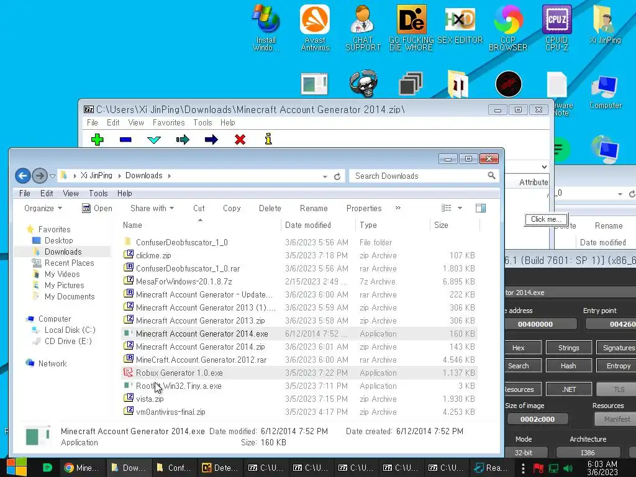This screenshot has height=477, width=636.
Task: Expand toolbar overflow chevron after Properties
Action: click(x=398, y=207)
